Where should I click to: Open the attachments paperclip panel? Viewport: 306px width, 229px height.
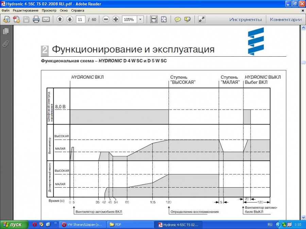point(5,44)
